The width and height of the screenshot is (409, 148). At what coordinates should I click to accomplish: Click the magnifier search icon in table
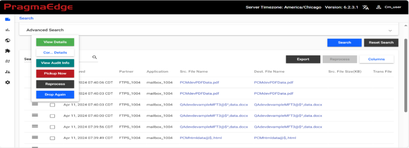(x=95, y=57)
